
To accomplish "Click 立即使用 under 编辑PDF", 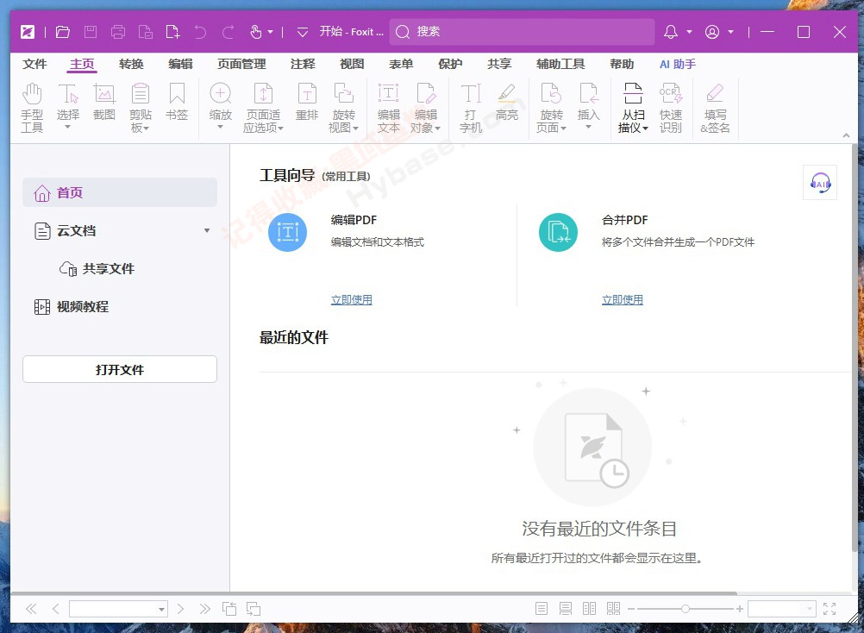I will tap(352, 300).
